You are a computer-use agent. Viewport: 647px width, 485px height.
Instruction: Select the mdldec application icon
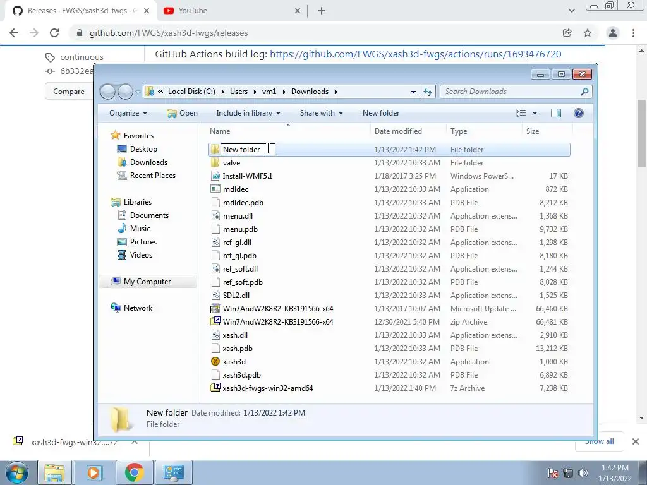pos(215,189)
